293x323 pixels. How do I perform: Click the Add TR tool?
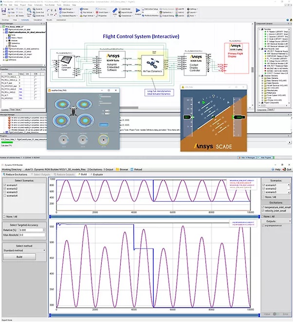tap(180, 9)
